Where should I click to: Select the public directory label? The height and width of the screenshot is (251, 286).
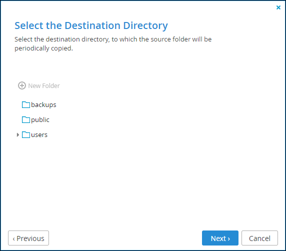[x=40, y=120]
